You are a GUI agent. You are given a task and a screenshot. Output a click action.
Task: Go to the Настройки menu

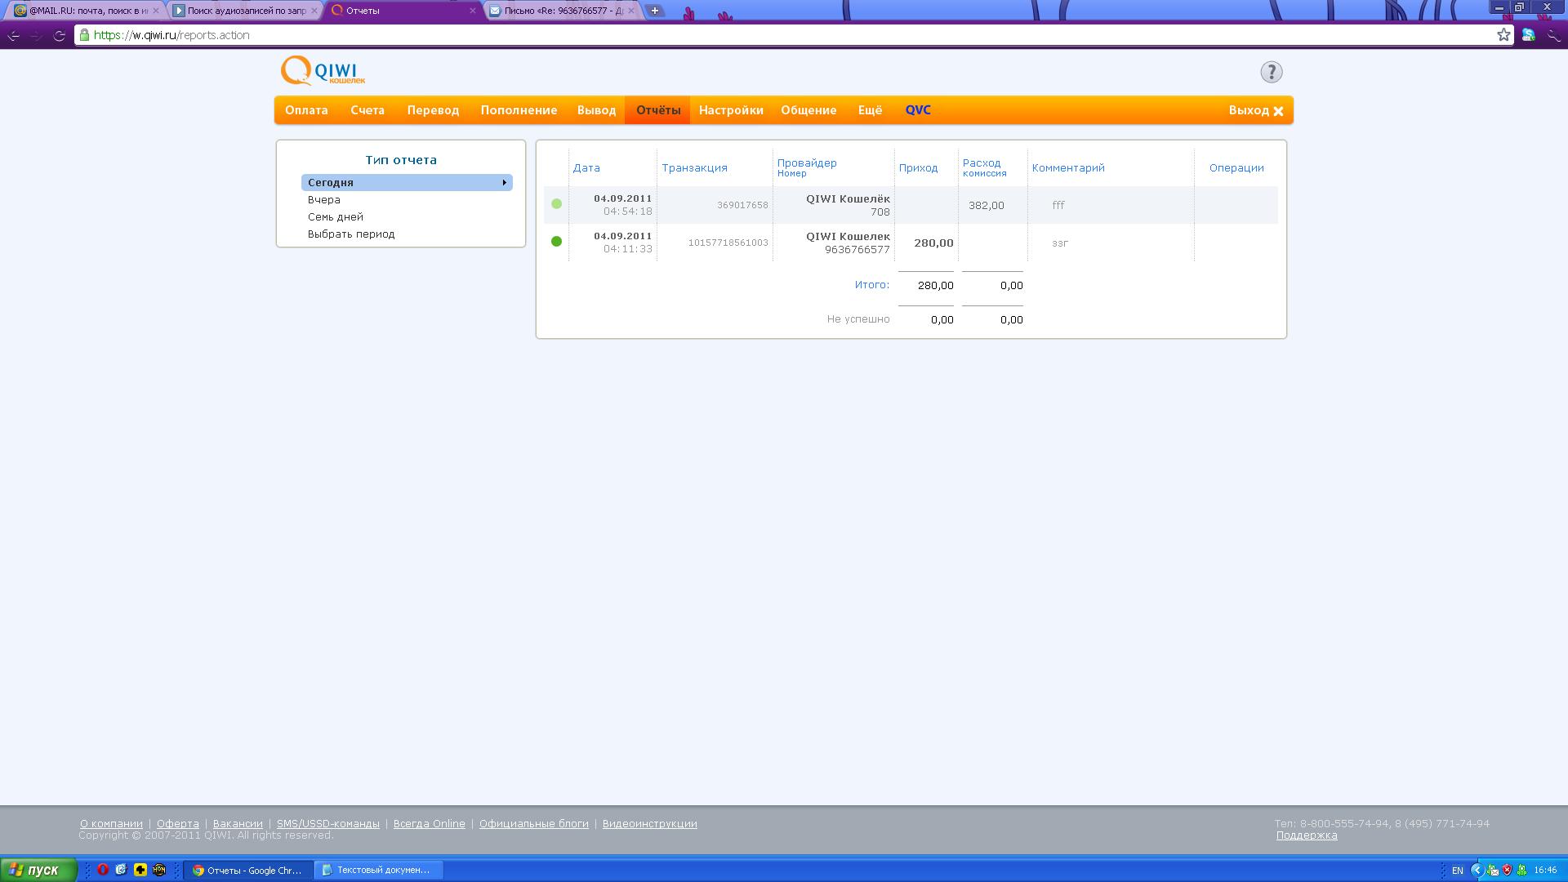point(731,110)
